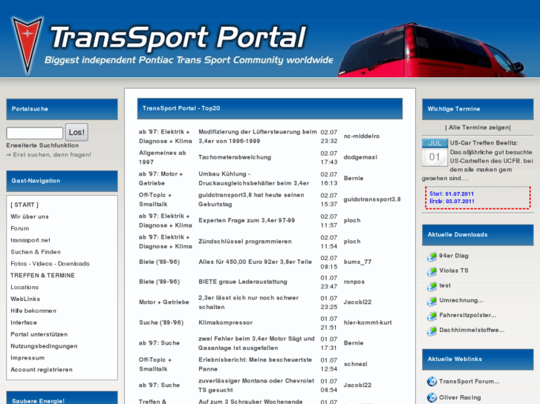This screenshot has width=540, height=404.
Task: Open Wir über uns navigation item
Action: [30, 216]
